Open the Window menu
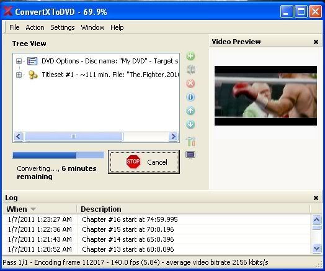 coord(92,27)
